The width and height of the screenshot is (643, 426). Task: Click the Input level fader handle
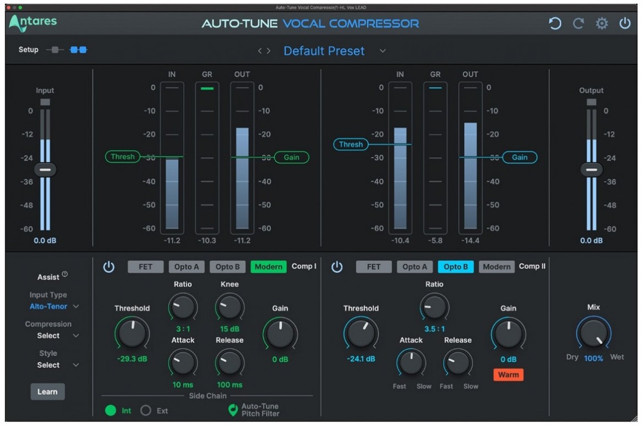(x=45, y=169)
